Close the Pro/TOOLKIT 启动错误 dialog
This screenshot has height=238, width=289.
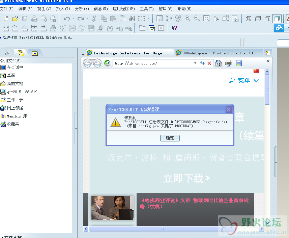point(229,110)
